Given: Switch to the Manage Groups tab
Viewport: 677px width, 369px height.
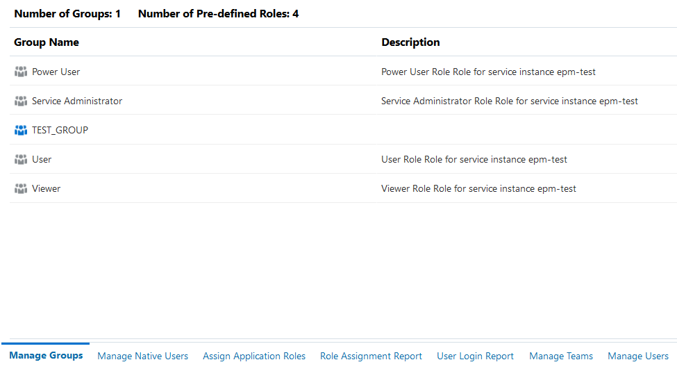Looking at the screenshot, I should 46,356.
